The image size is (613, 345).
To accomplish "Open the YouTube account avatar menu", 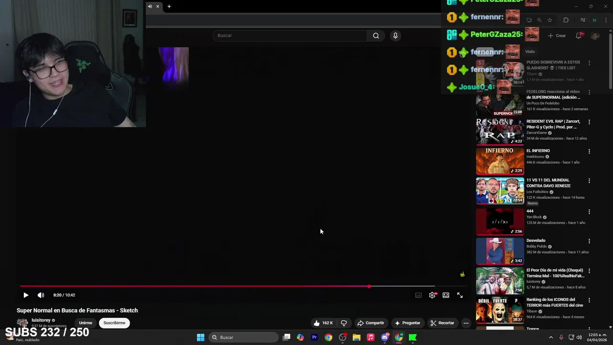I will 595,35.
